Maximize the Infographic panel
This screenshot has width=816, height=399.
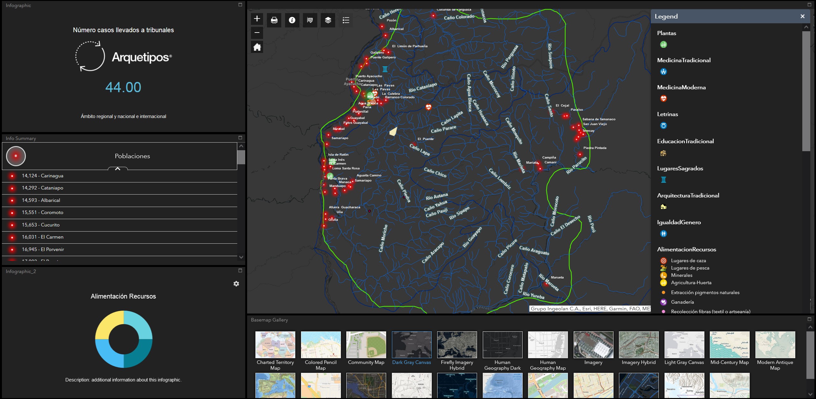(240, 5)
